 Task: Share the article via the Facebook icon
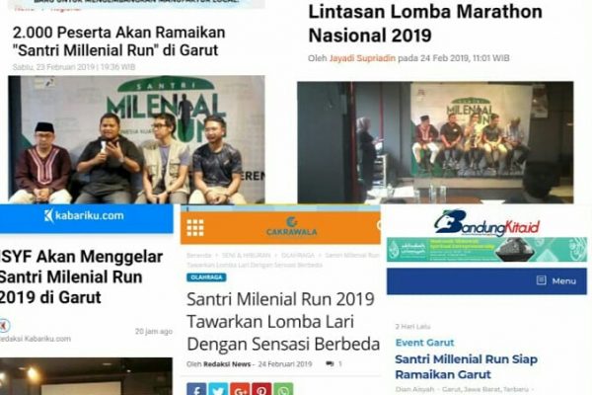[196, 389]
